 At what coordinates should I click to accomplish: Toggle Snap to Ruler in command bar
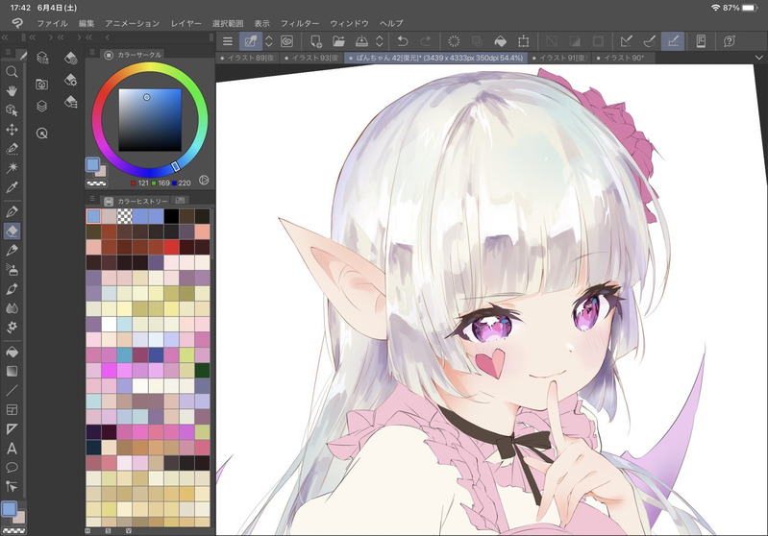[x=626, y=41]
